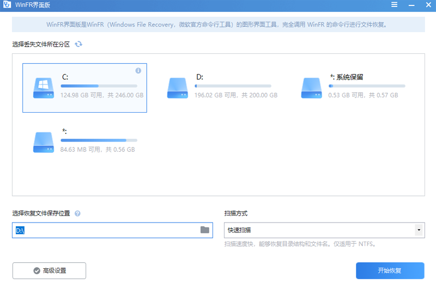Image resolution: width=436 pixels, height=290 pixels.
Task: Click the 选择丢失文件所在分区 heading
Action: pos(41,45)
